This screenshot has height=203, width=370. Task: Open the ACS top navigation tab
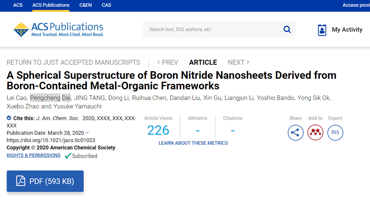[x=18, y=5]
